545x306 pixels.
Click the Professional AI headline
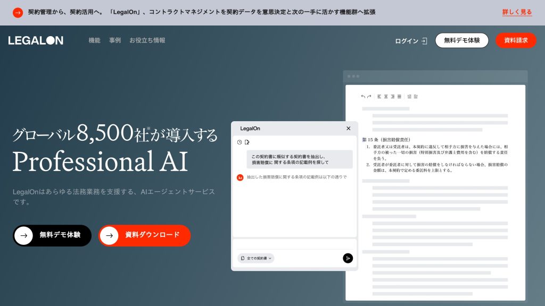pos(100,161)
